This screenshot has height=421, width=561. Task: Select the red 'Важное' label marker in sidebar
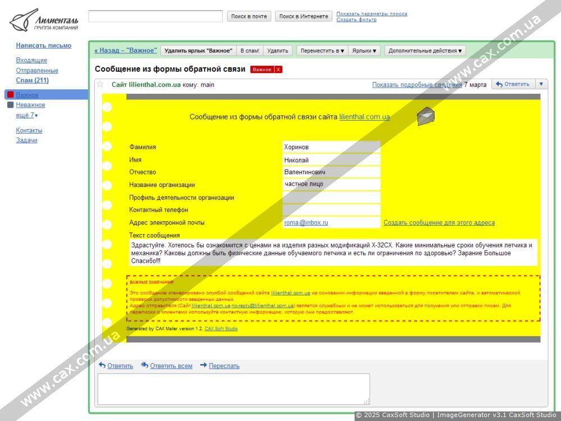pyautogui.click(x=10, y=95)
